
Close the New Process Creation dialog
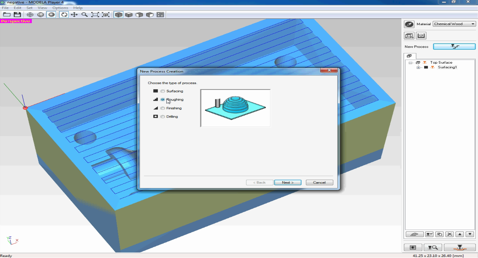[x=329, y=71]
